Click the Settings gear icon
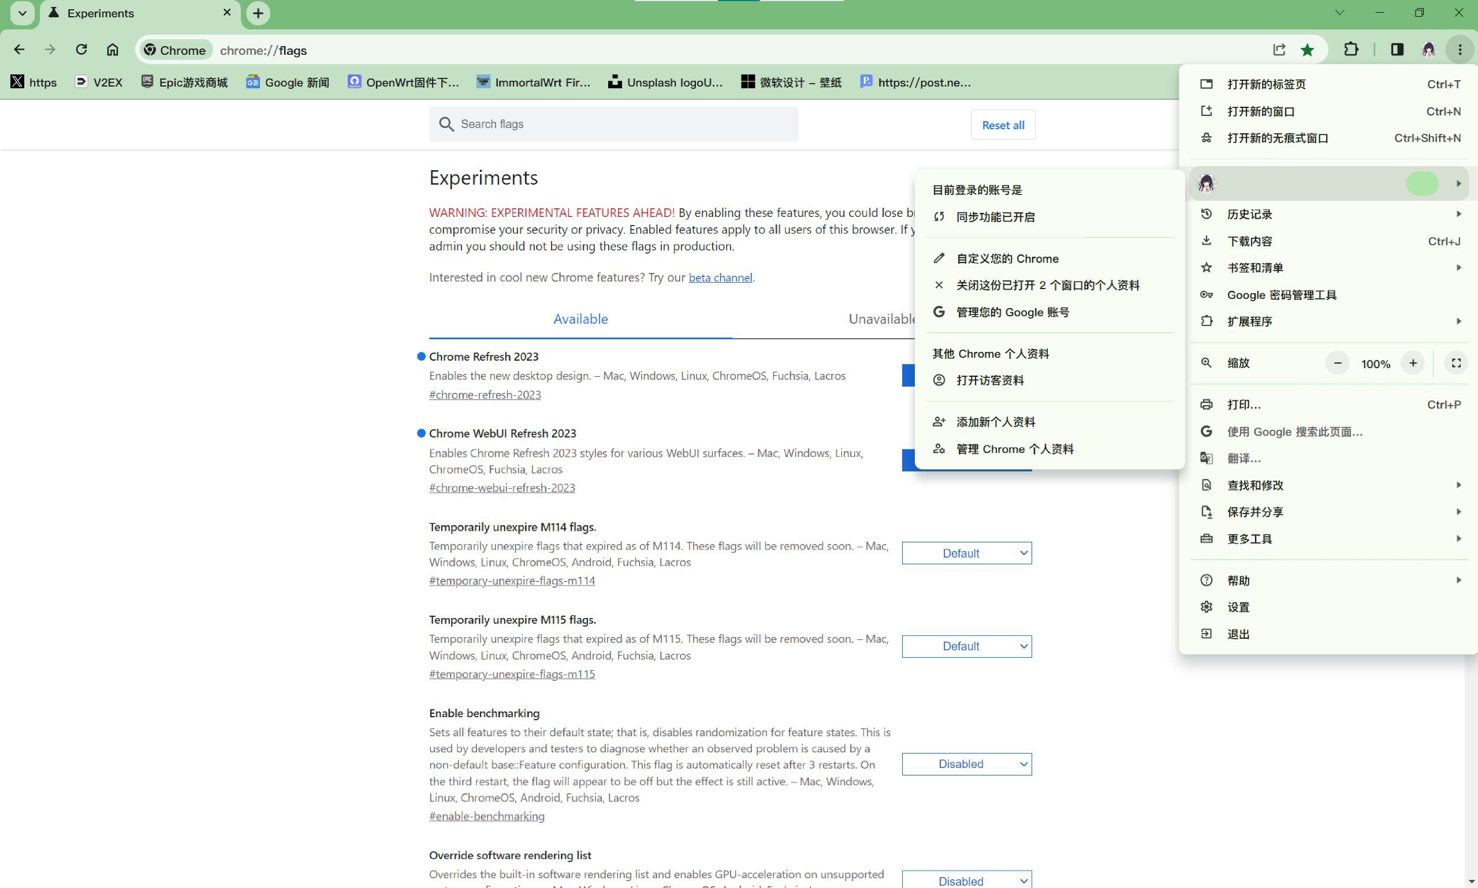1478x888 pixels. (x=1207, y=606)
